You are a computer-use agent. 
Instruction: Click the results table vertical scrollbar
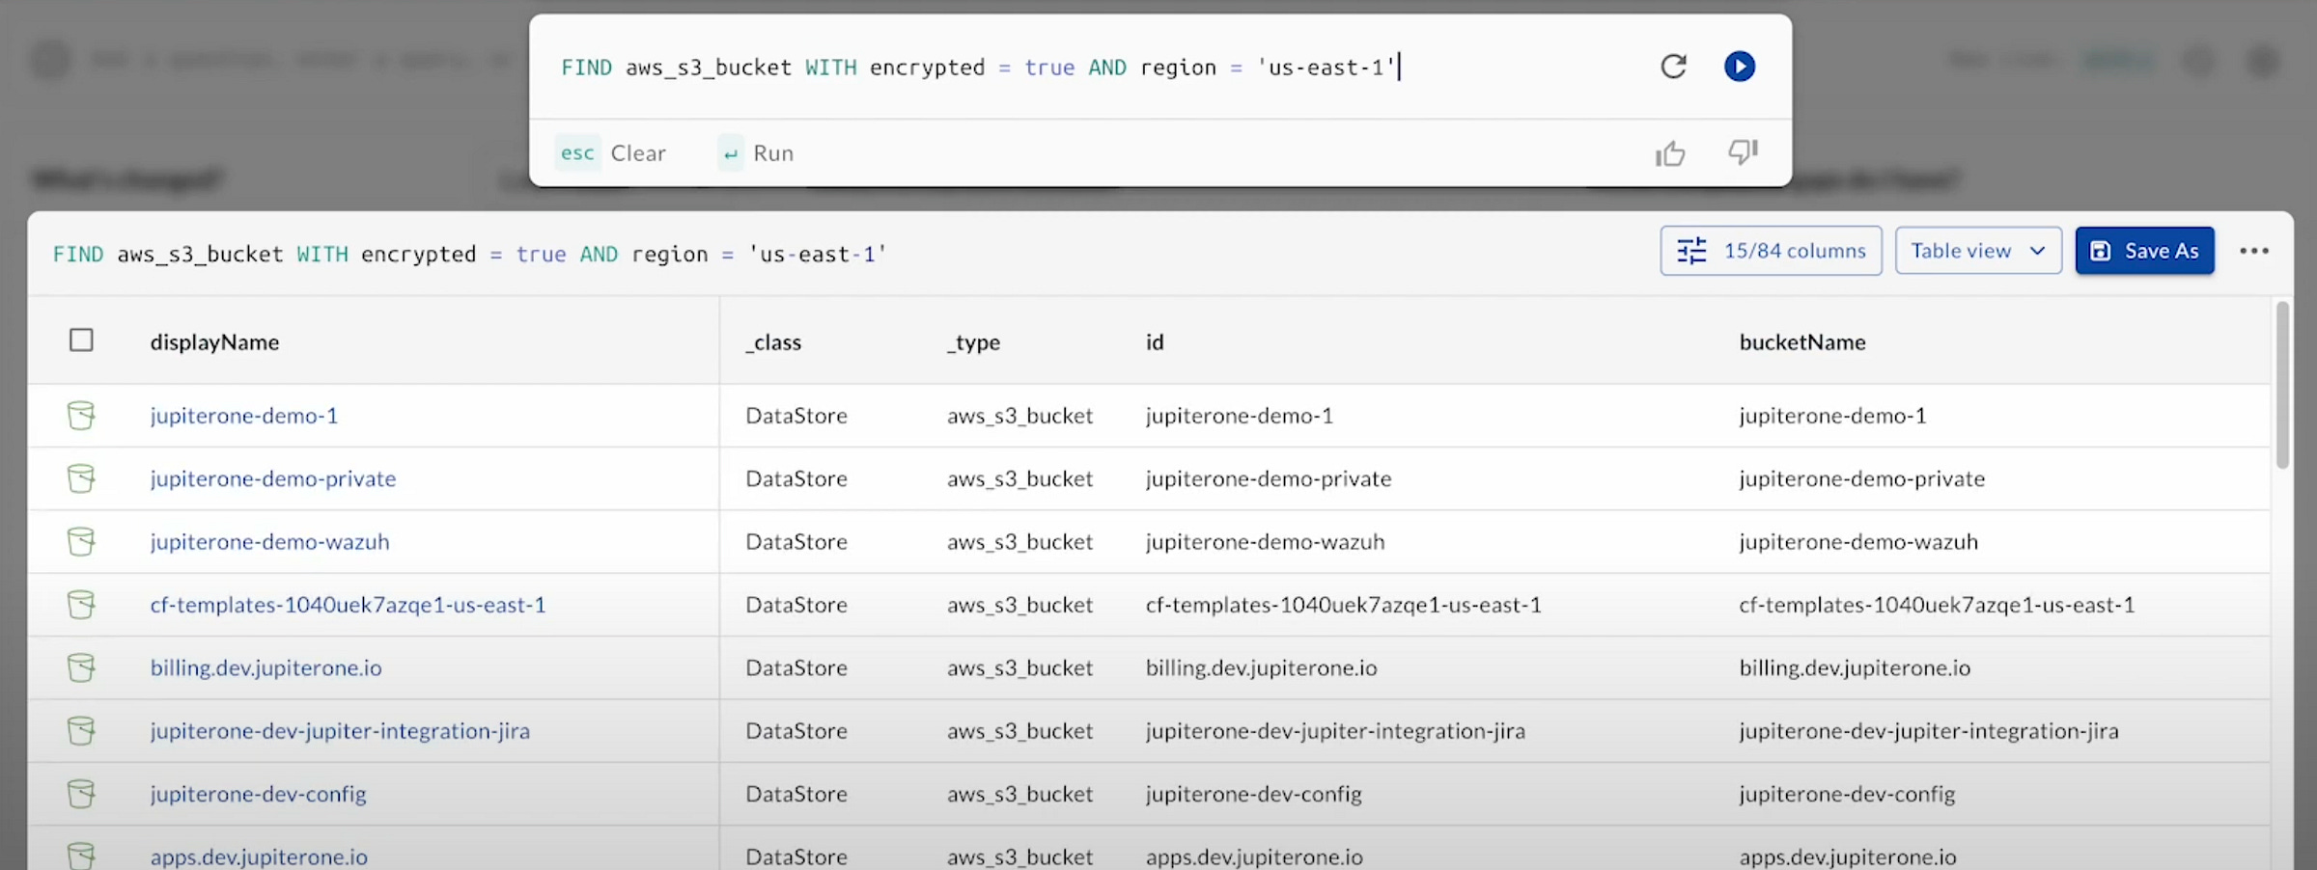tap(2282, 386)
